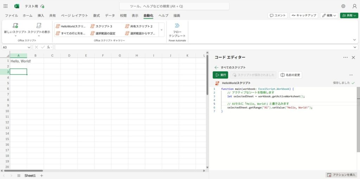Screen dimensions: 360x179
Task: Click the horizontal scrollbar of sheet
Action: 24,171
